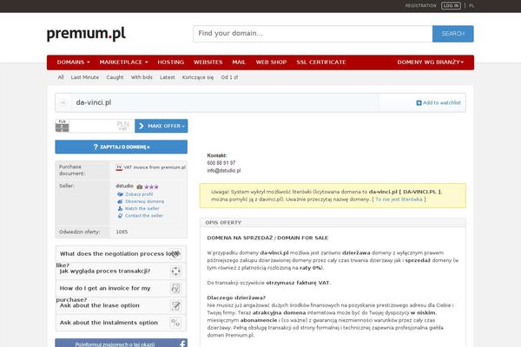This screenshot has width=521, height=347.
Task: Click the dstudio seller star rating
Action: tap(151, 187)
